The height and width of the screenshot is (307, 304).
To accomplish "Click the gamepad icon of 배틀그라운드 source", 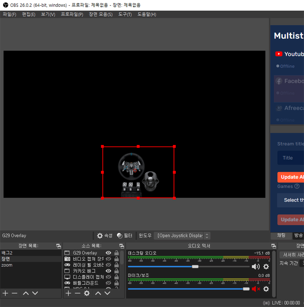I will pyautogui.click(x=67, y=283).
